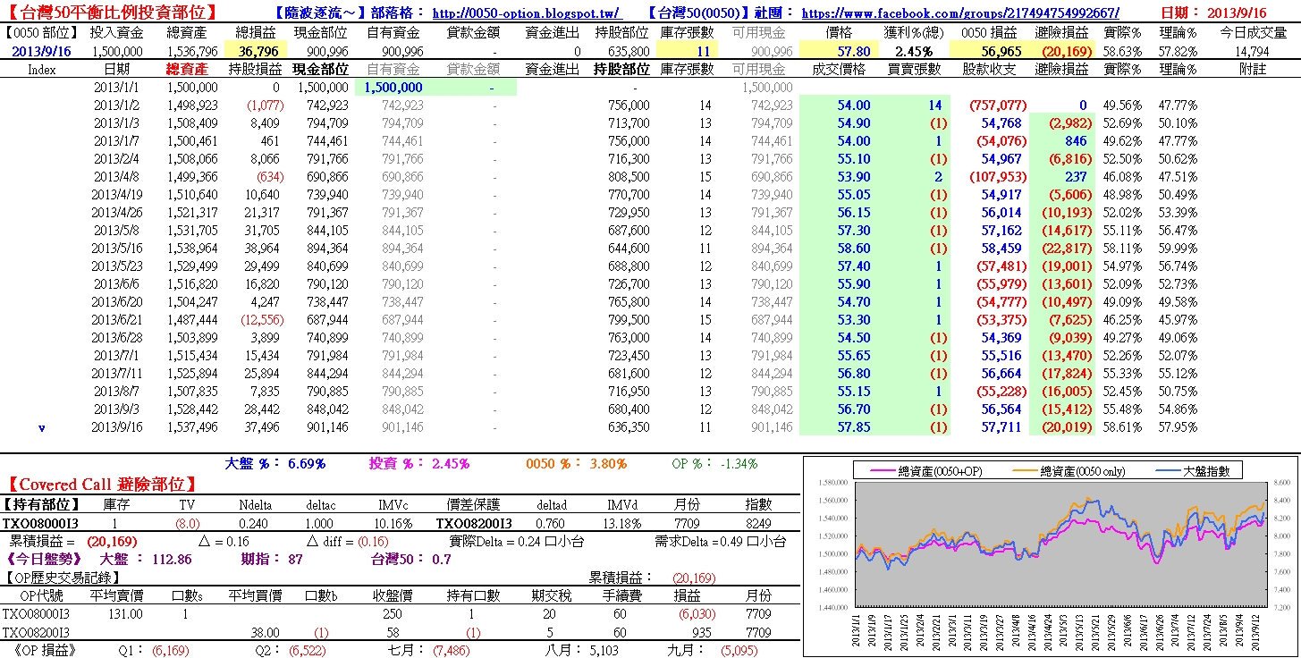Open the Facebook groups URL link
Screen dimensions: 1301x658
[x=960, y=13]
